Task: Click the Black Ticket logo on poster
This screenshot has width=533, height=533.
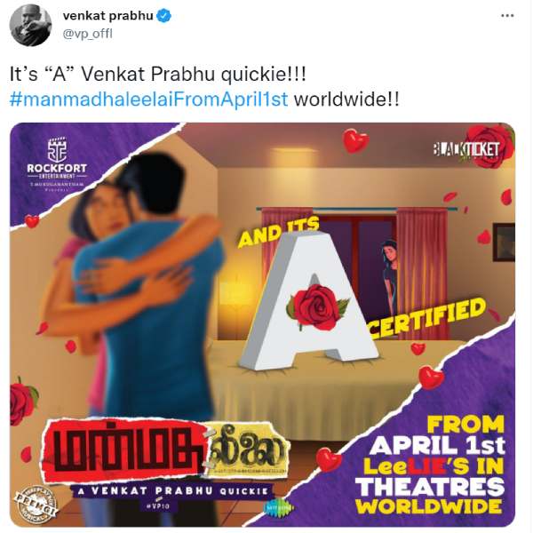Action: (466, 150)
